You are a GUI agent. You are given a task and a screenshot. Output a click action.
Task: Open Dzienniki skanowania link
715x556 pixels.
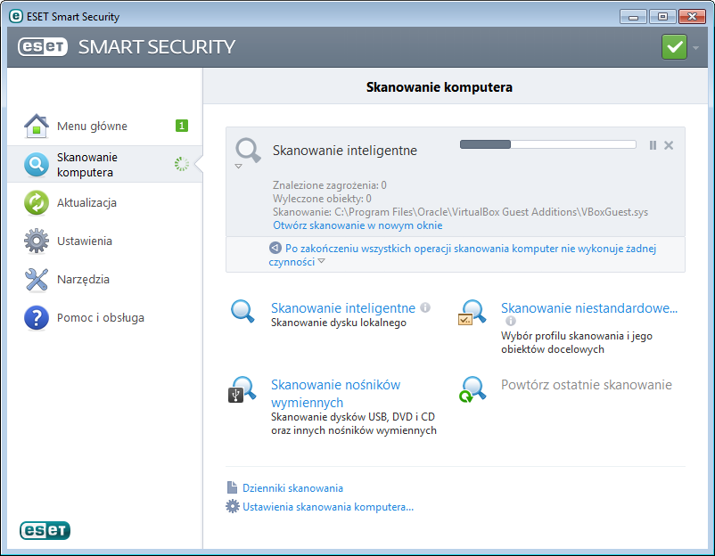tap(292, 488)
